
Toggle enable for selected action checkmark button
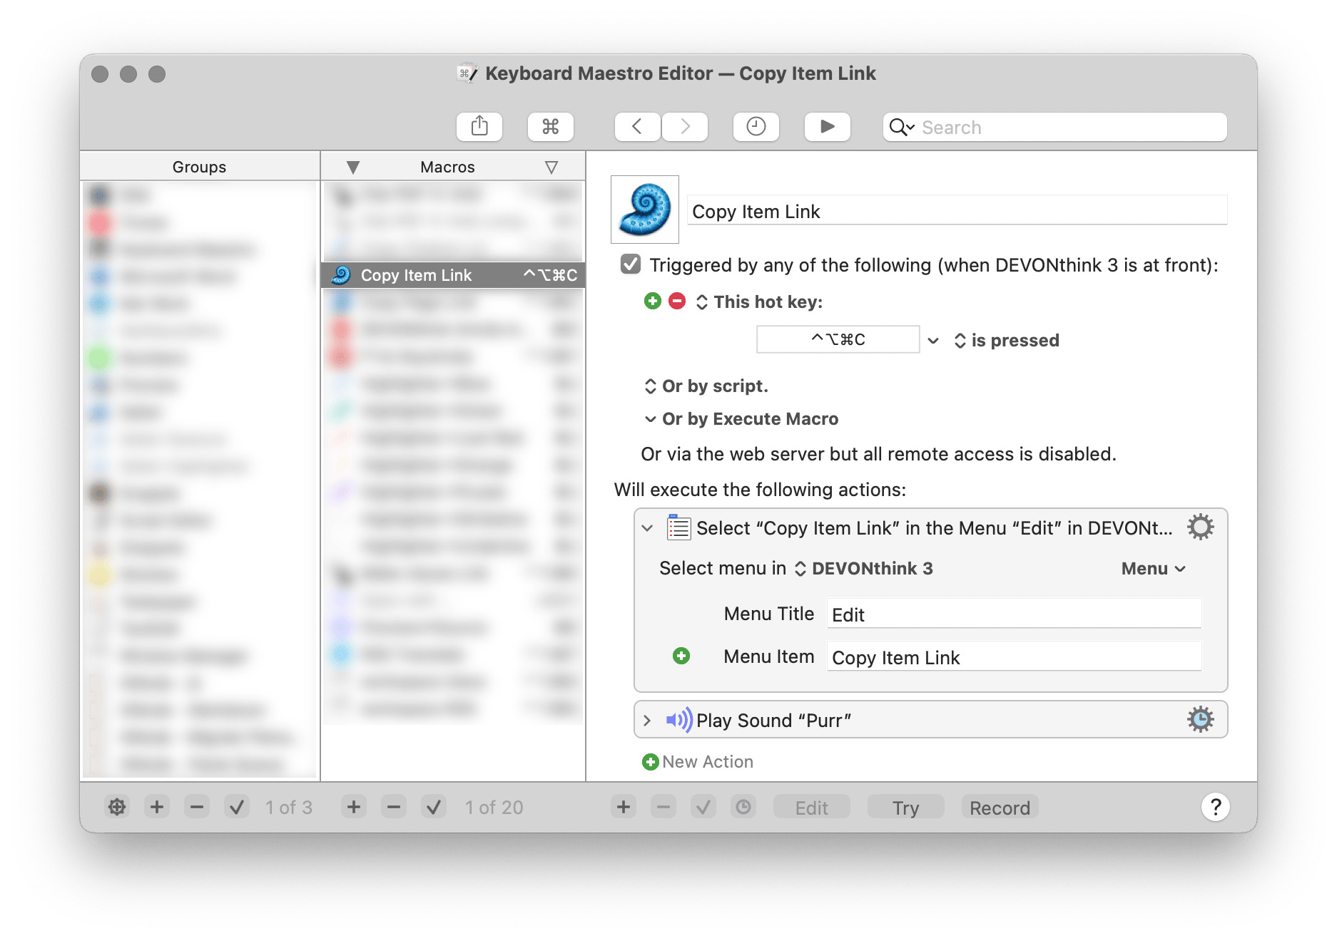(703, 807)
